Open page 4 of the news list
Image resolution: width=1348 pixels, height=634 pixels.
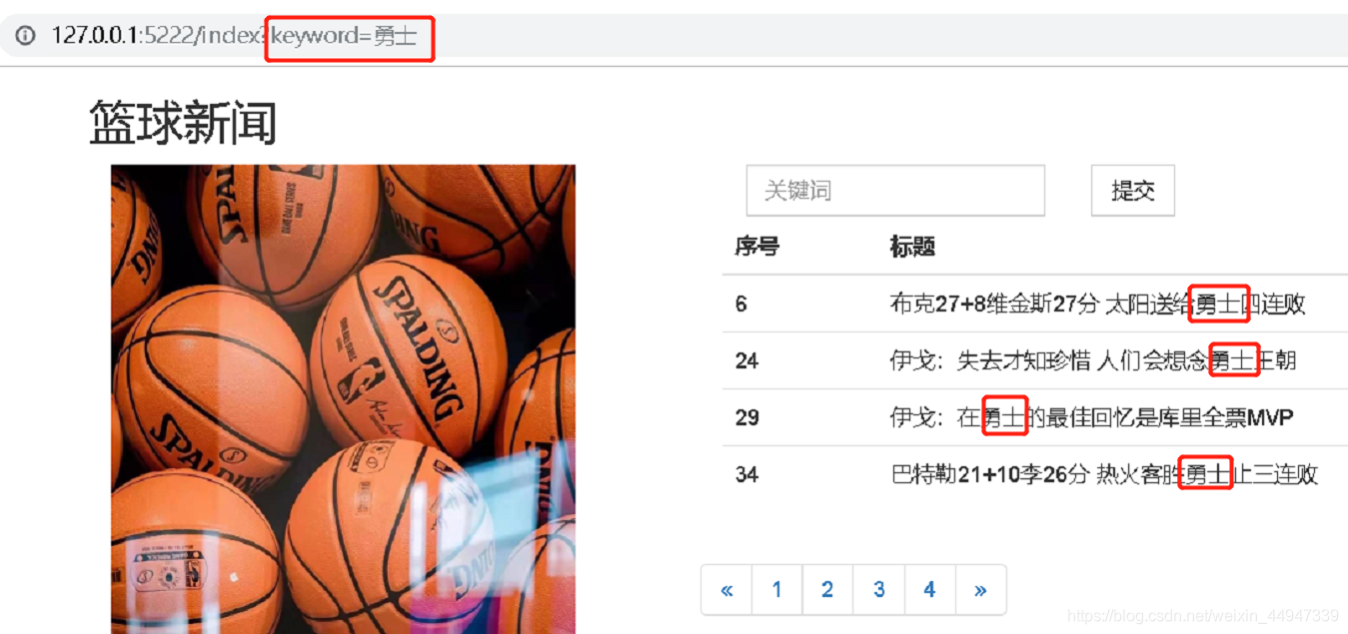[x=928, y=589]
